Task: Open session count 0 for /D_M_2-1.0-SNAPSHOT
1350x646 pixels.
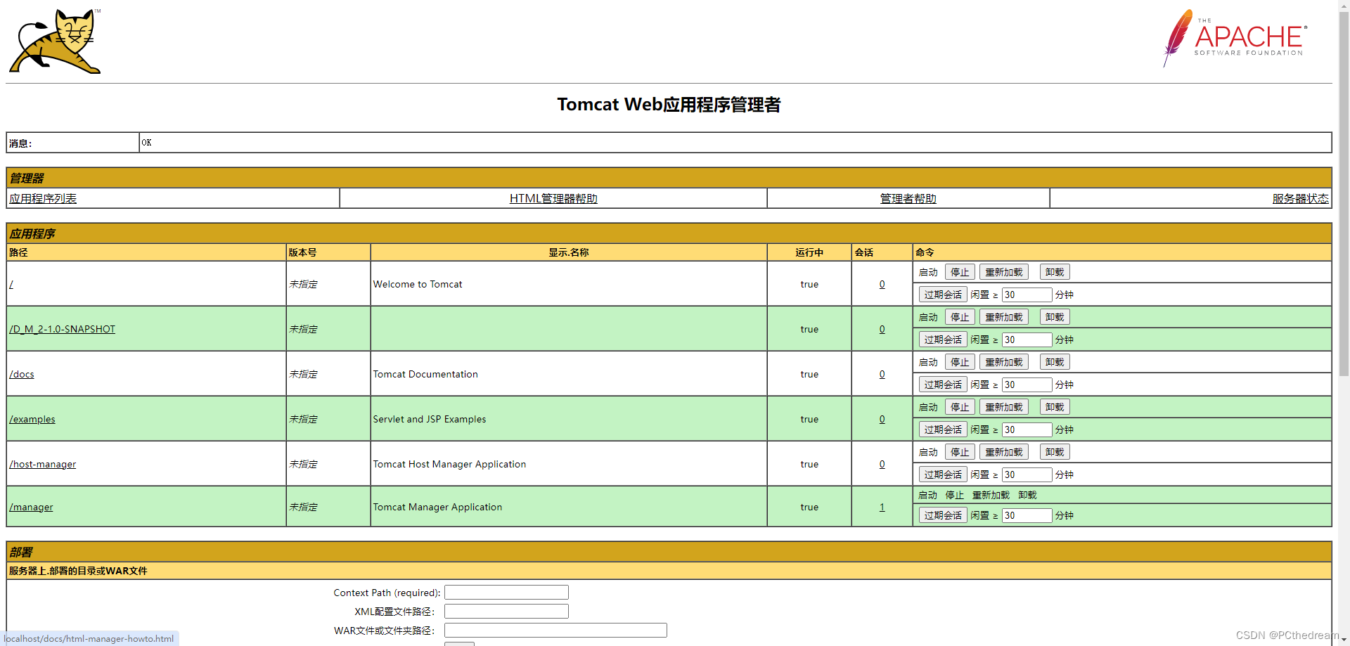Action: (x=882, y=329)
